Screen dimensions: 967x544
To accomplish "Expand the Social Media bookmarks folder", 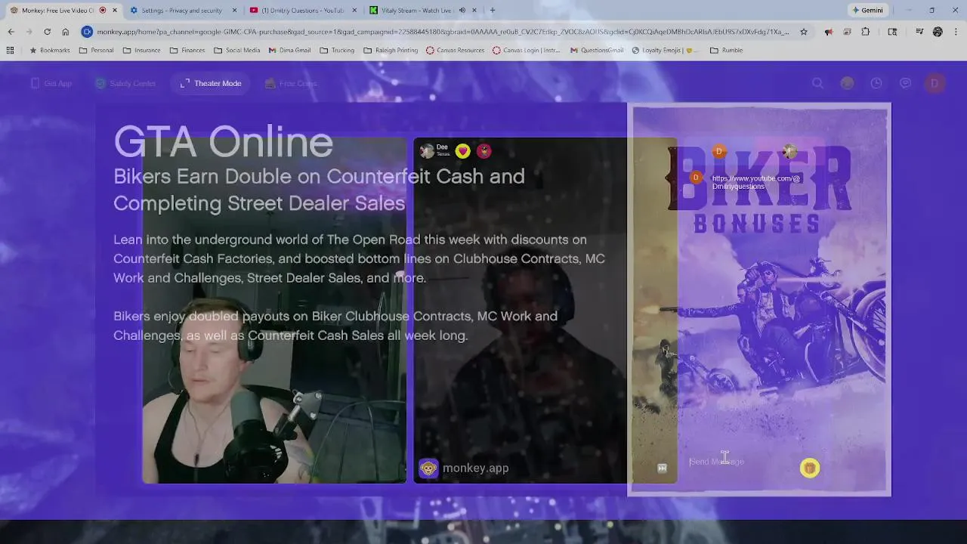I will pyautogui.click(x=236, y=51).
